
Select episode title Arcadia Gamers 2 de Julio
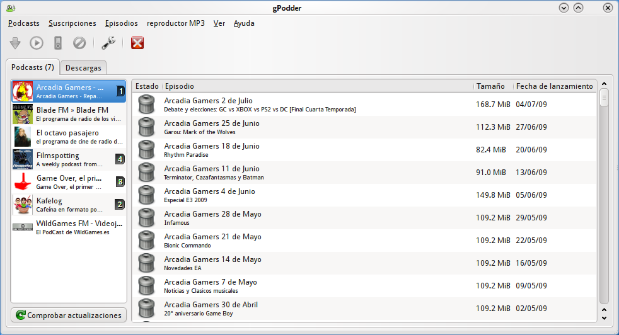click(209, 101)
